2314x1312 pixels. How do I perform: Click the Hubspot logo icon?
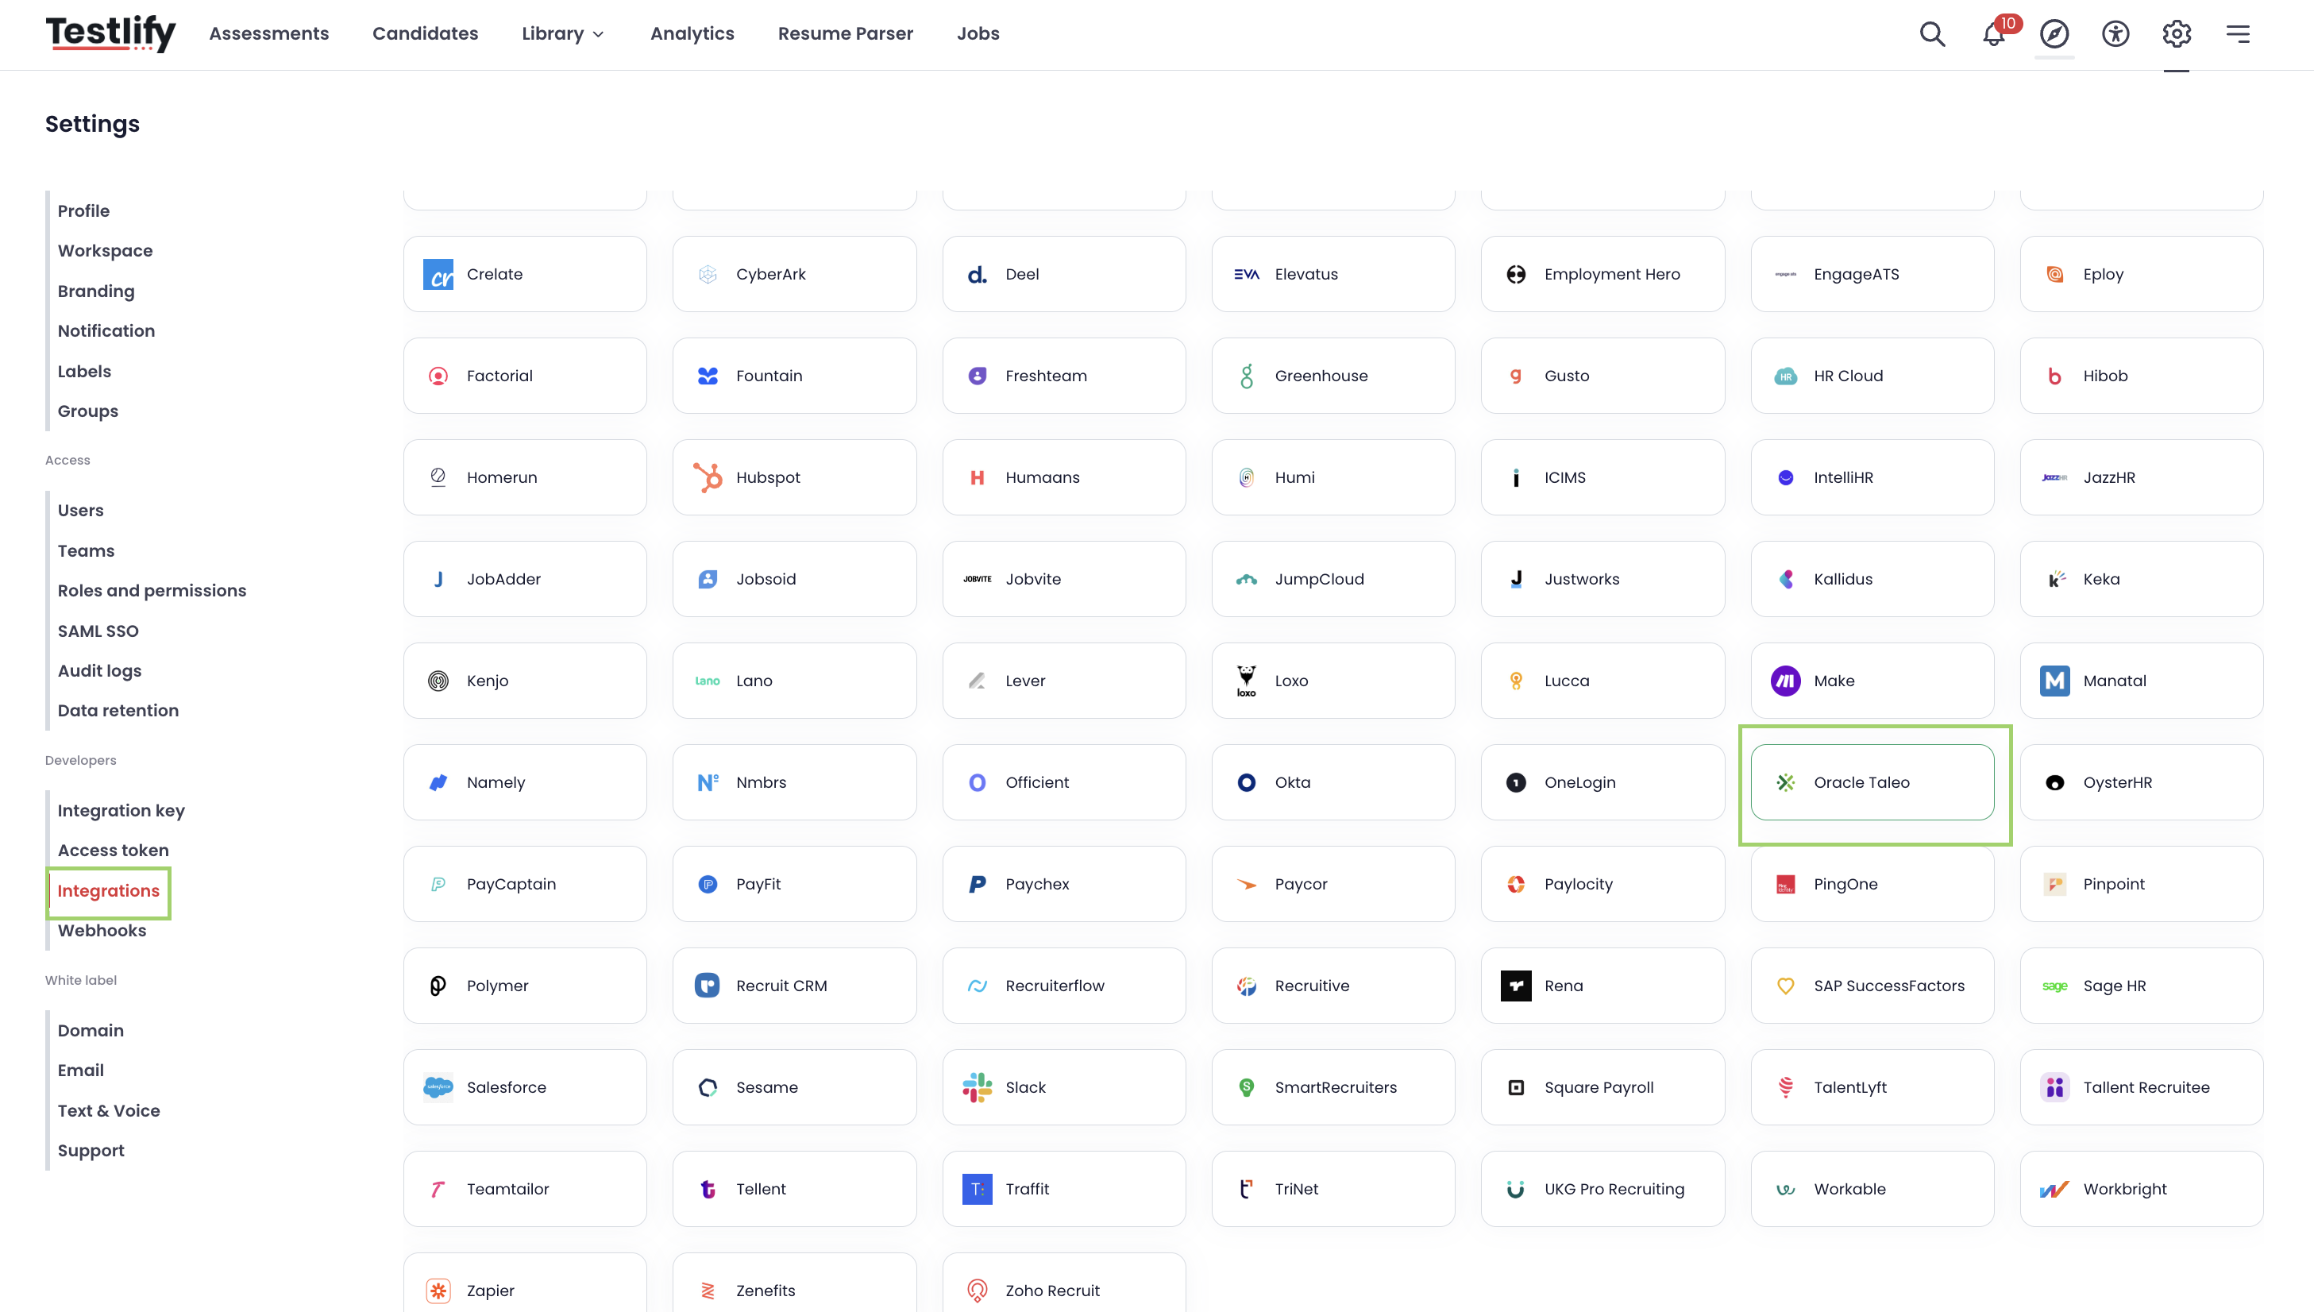[708, 477]
